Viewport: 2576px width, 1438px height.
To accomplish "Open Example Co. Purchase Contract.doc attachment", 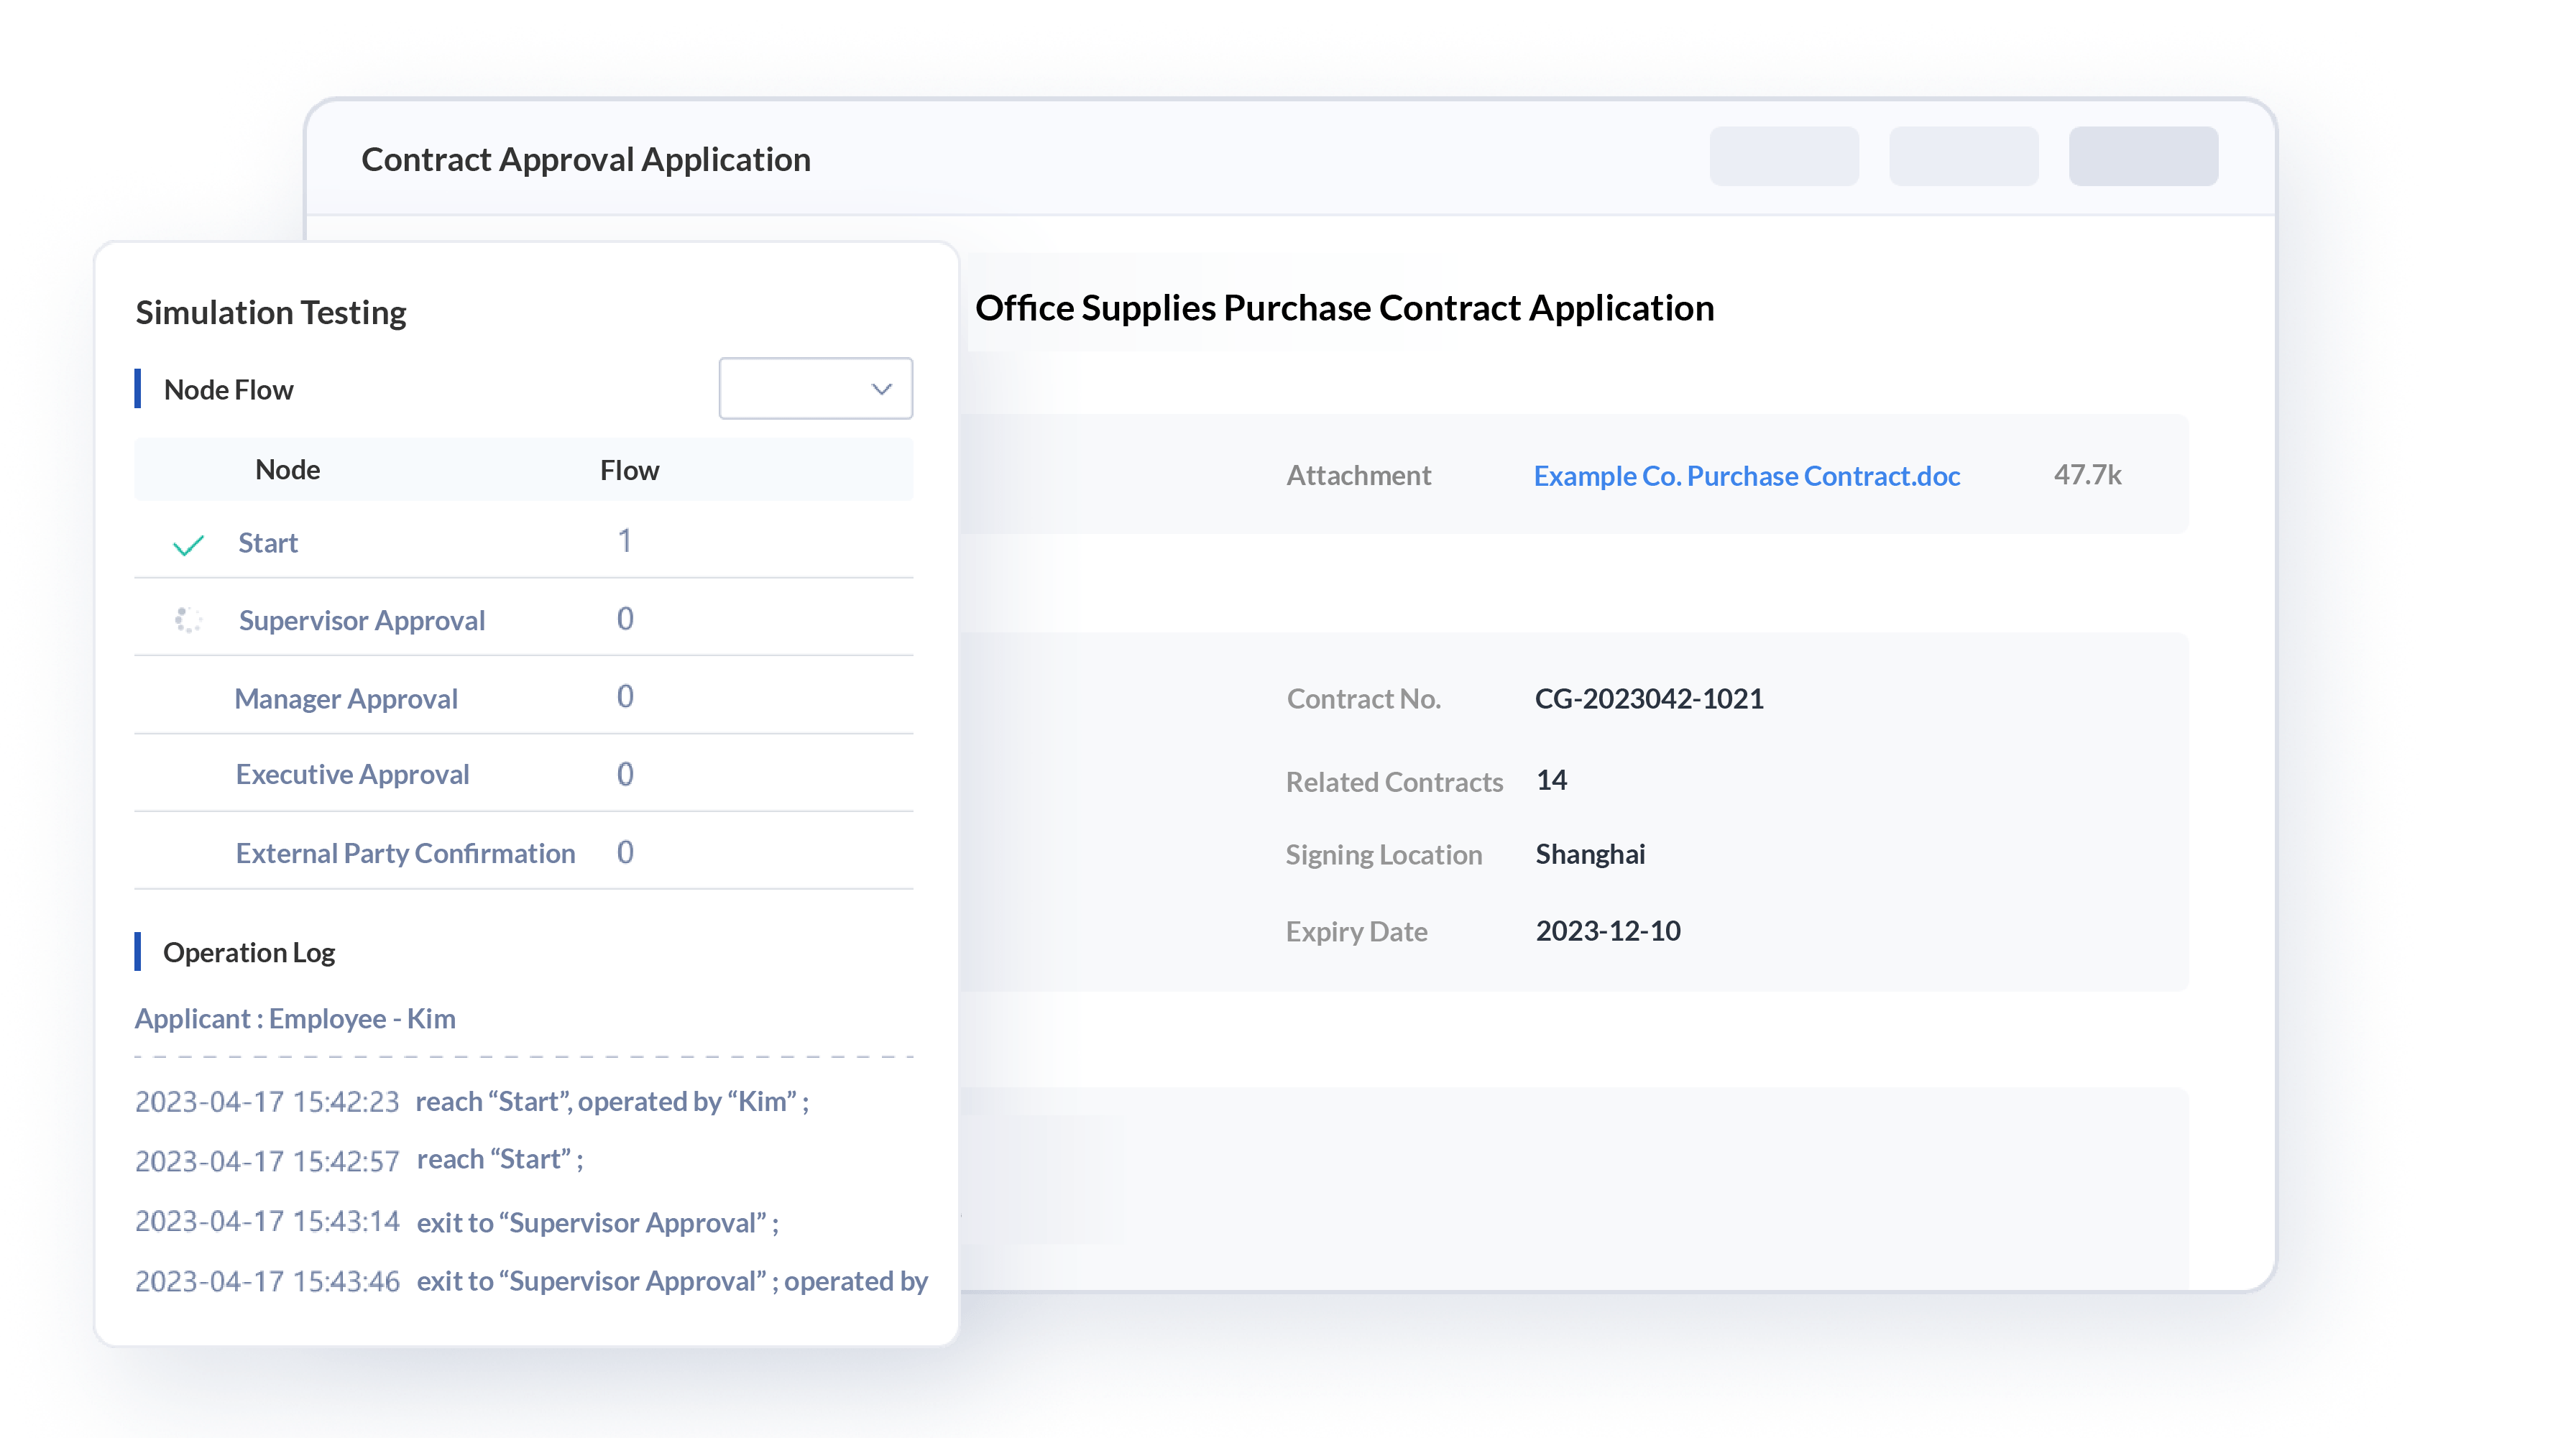I will pos(1746,475).
